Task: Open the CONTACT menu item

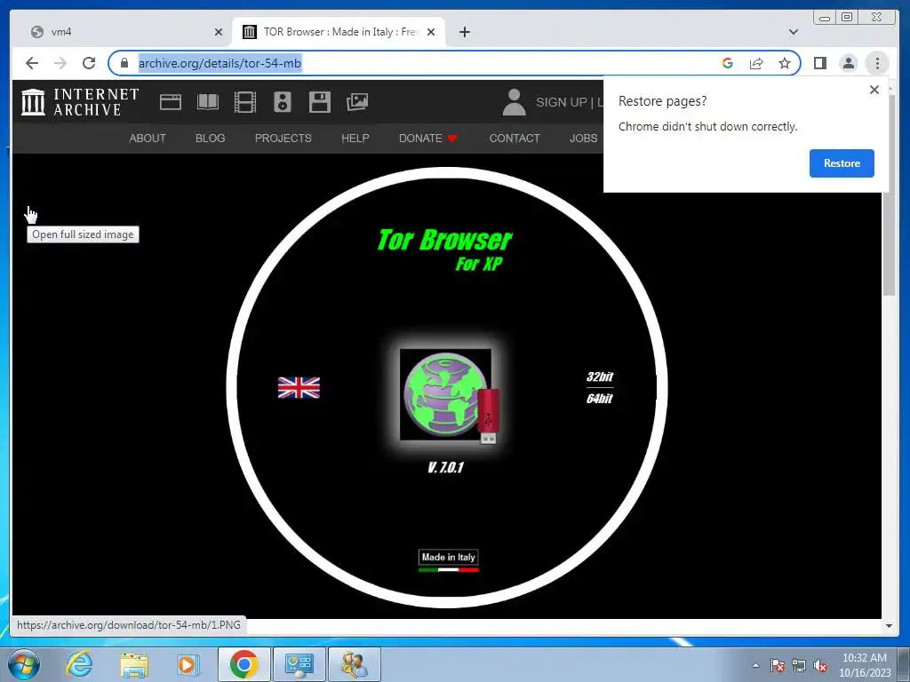Action: (x=515, y=138)
